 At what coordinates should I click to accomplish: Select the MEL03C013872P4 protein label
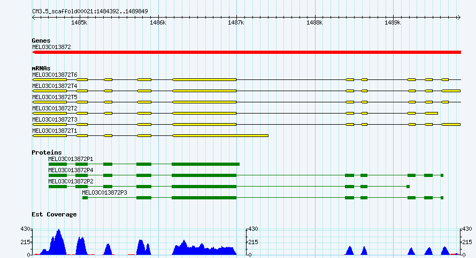(71, 170)
